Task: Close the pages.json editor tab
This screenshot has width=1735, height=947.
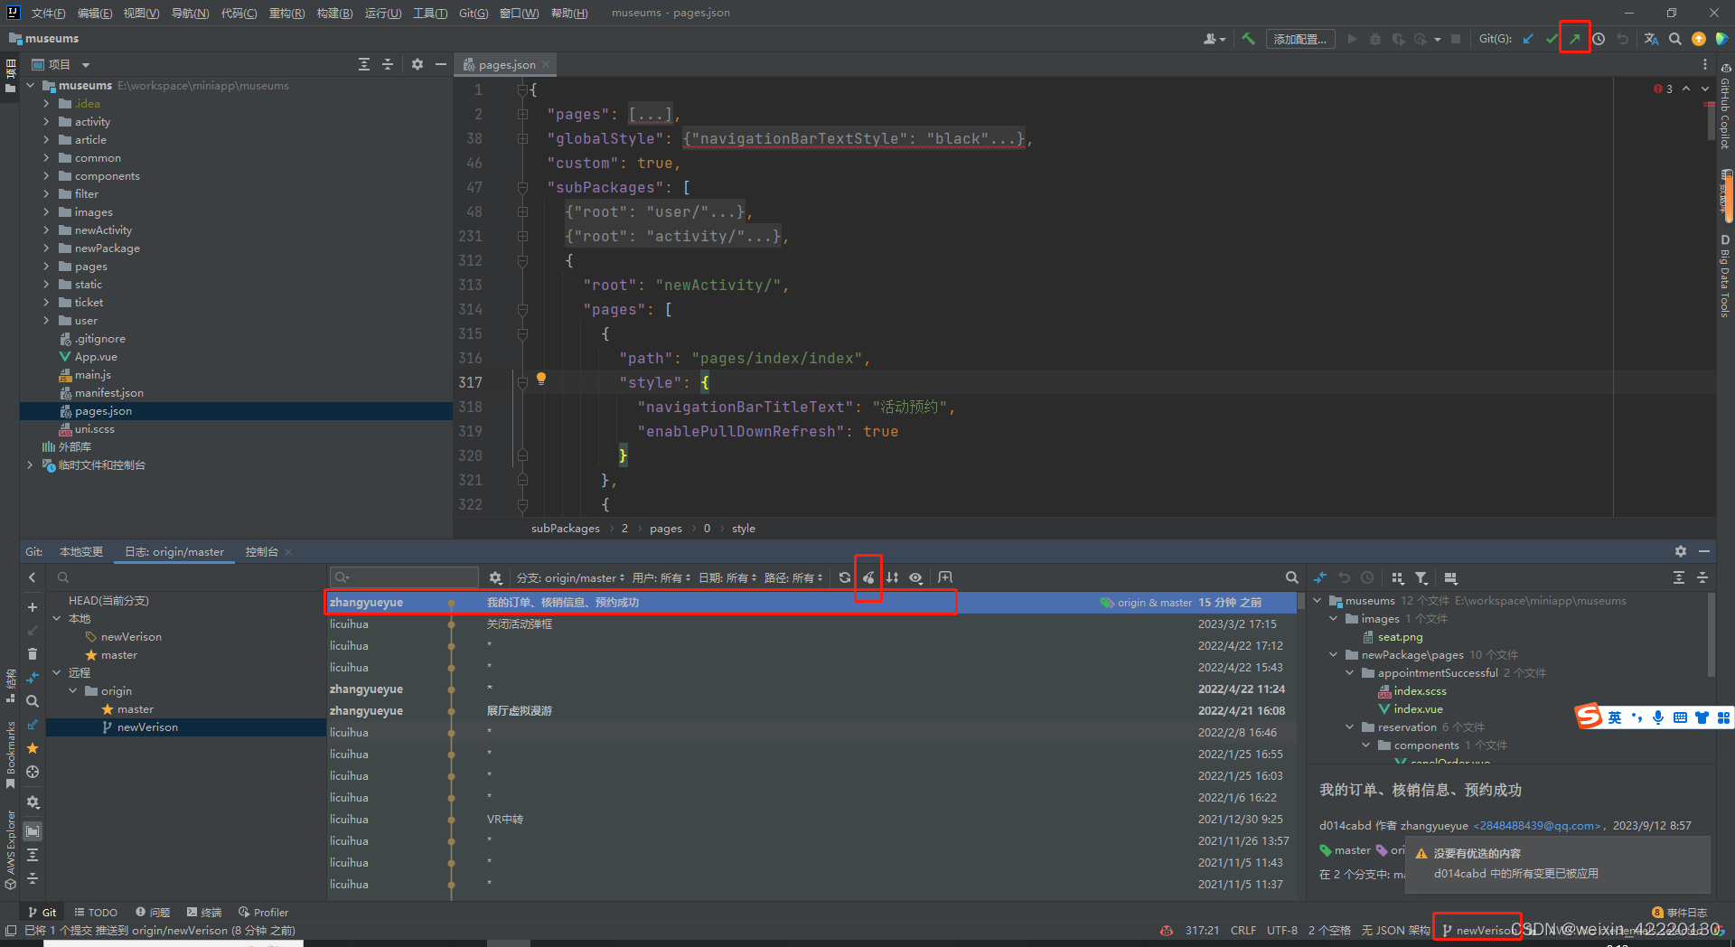Action: pos(546,64)
